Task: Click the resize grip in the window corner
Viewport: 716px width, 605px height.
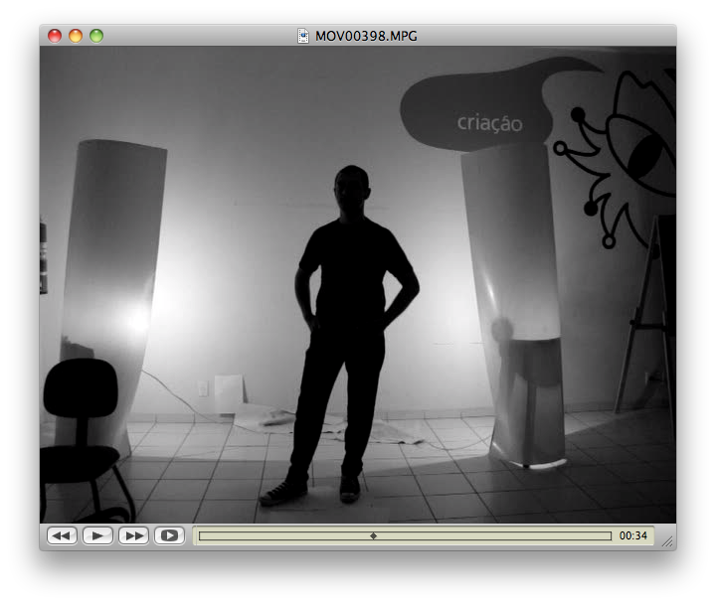Action: click(x=667, y=541)
